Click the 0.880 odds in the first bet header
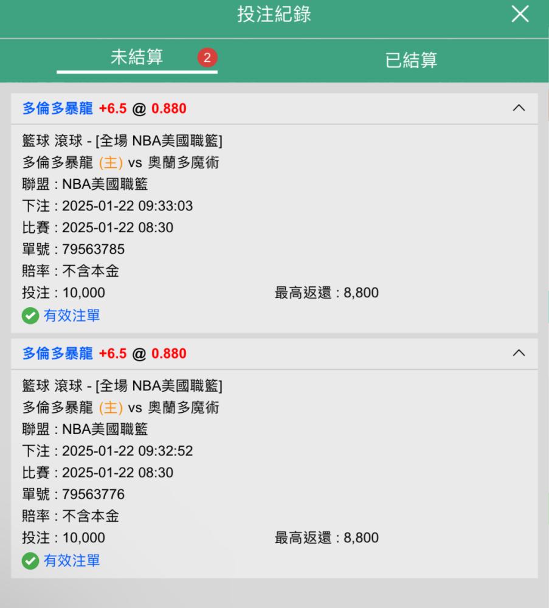 (168, 108)
